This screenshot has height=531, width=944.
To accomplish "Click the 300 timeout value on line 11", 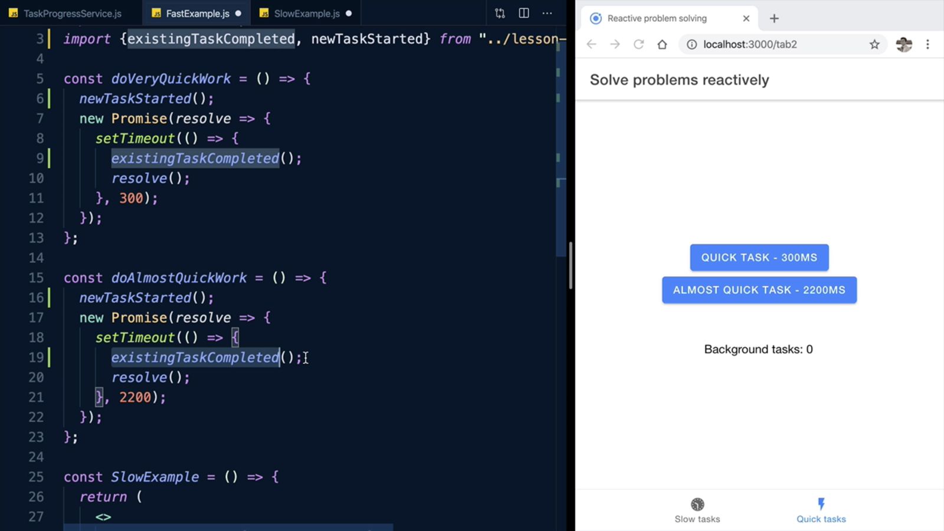I will pyautogui.click(x=131, y=198).
